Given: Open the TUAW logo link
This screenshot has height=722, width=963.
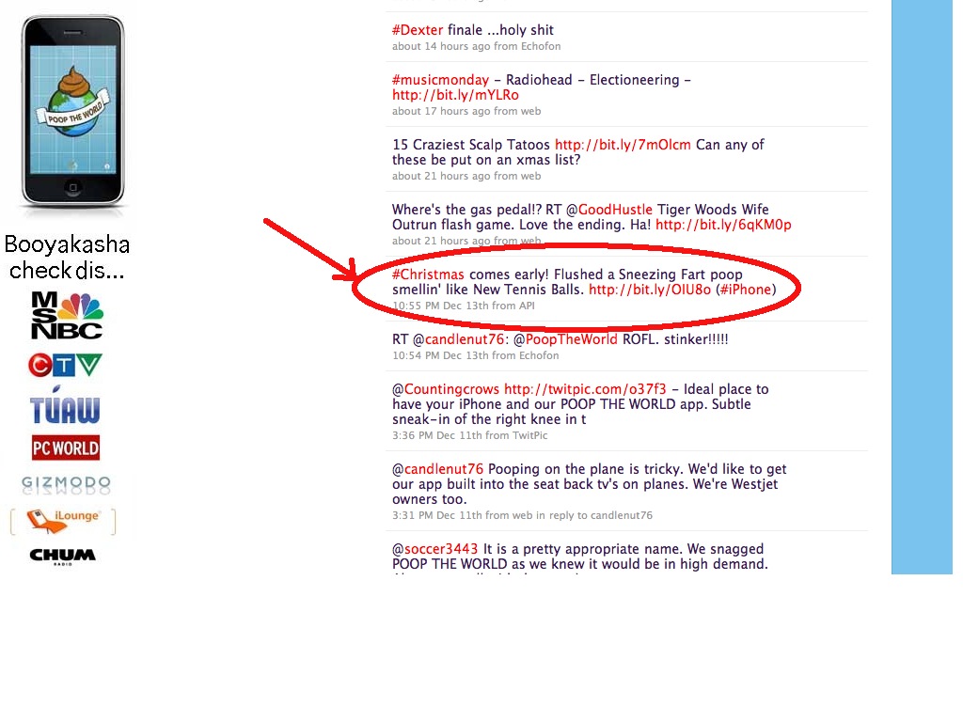Looking at the screenshot, I should [x=65, y=405].
